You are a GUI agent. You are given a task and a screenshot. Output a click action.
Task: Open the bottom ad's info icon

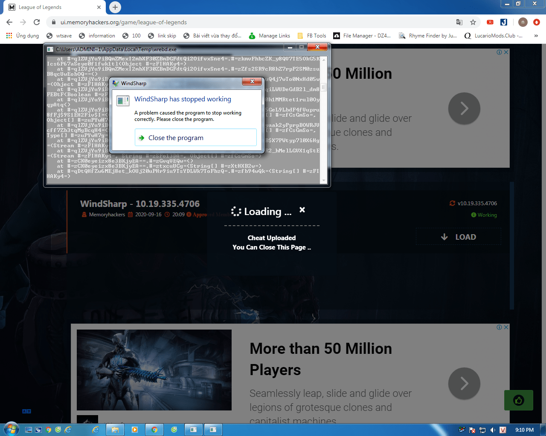499,327
